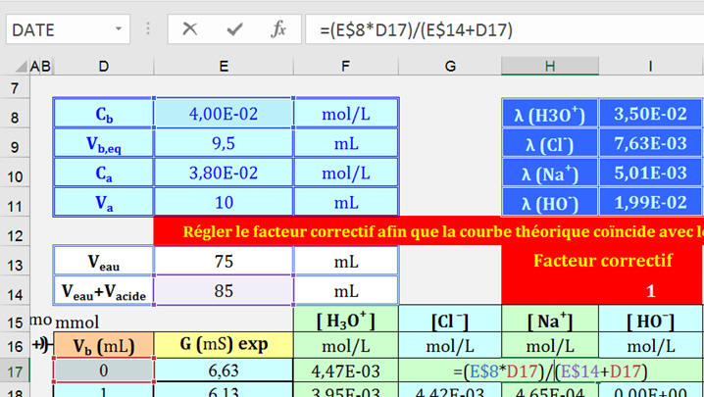Select the orange Vb (mL) header cell

103,345
